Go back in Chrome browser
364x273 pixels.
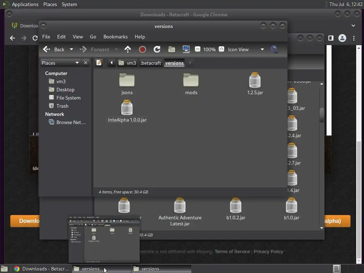(12, 38)
